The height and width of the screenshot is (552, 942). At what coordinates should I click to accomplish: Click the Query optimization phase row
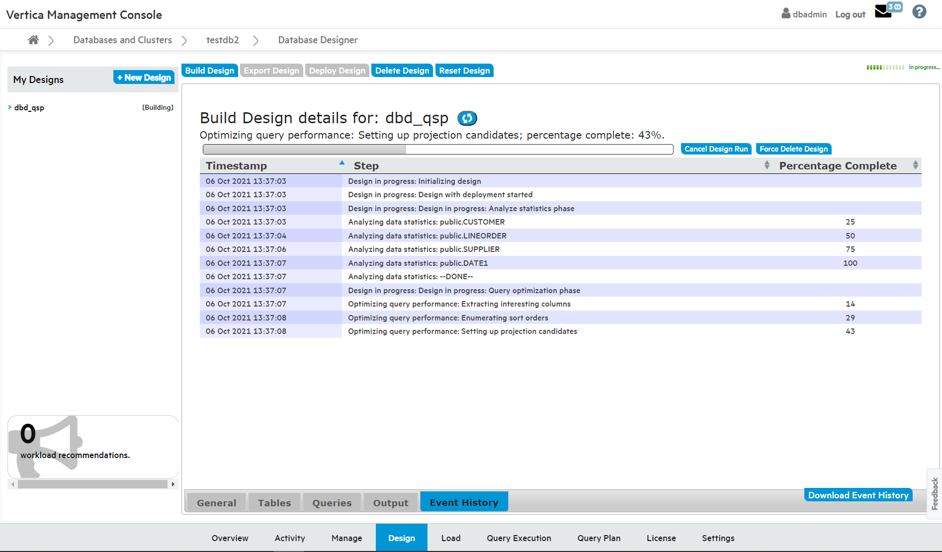561,290
